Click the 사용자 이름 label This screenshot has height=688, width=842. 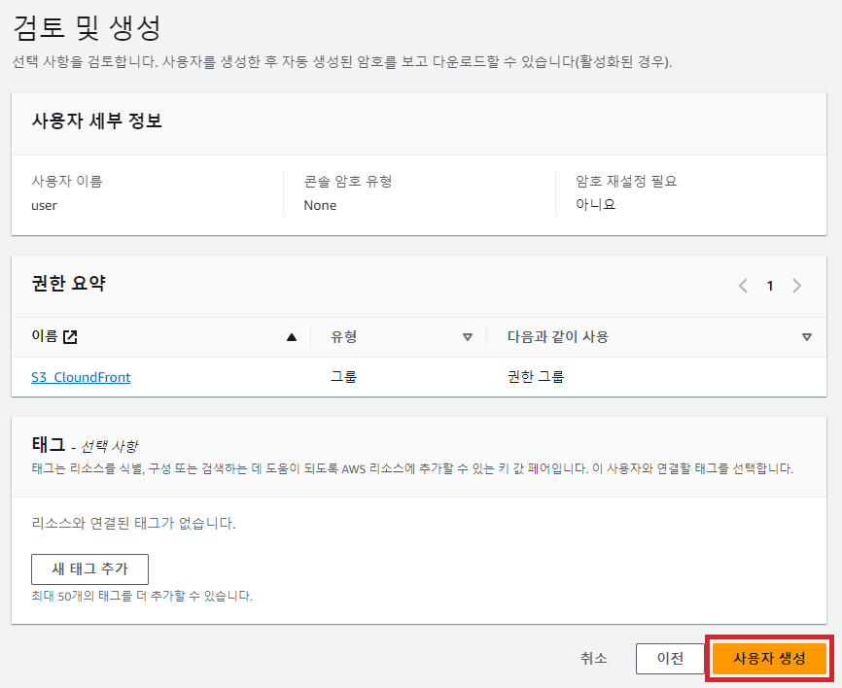pos(66,182)
